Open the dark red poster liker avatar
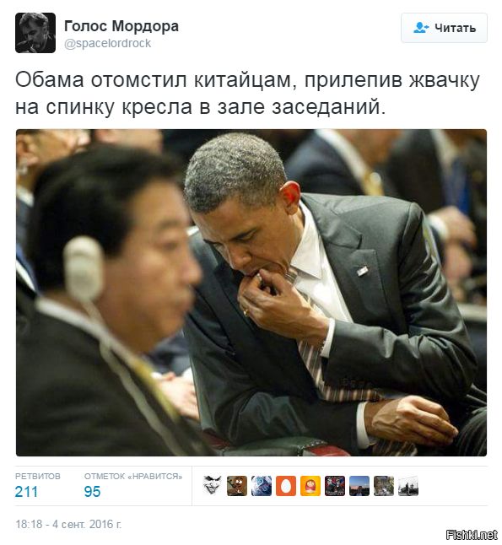This screenshot has height=545, width=502. [x=335, y=486]
